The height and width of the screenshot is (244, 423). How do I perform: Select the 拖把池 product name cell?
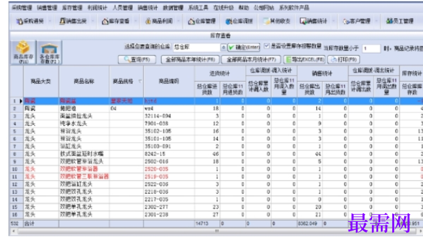click(84, 109)
